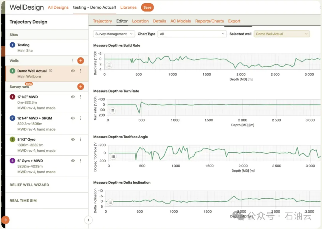322x229 pixels.
Task: Collapse the sidebar with chevron button
Action: click(x=88, y=220)
